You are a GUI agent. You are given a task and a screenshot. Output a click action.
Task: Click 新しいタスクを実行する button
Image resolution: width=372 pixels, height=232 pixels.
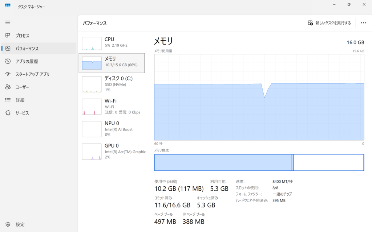(x=329, y=23)
